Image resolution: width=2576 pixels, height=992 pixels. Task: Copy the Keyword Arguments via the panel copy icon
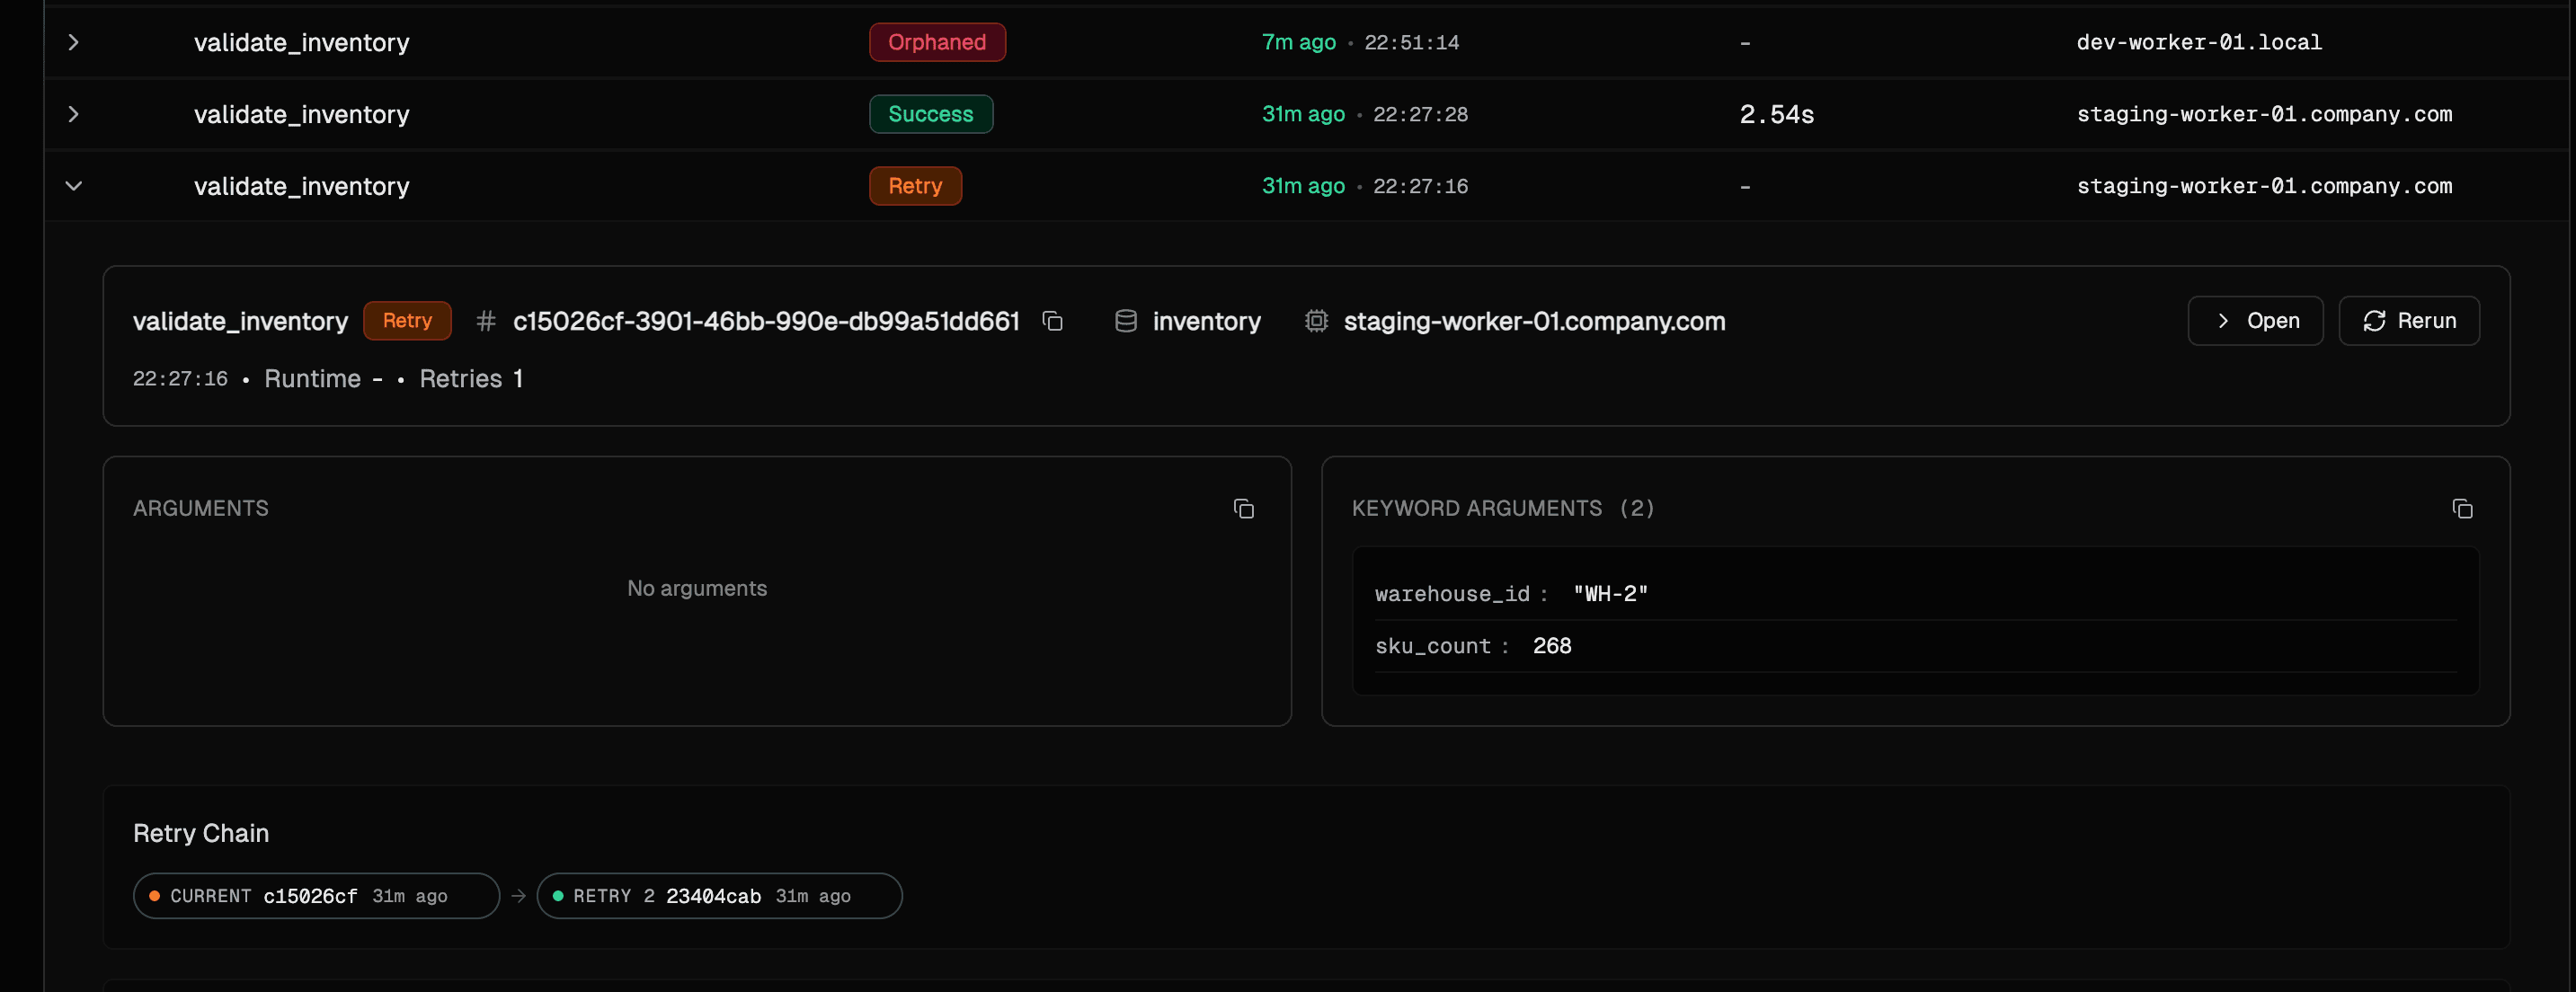[x=2462, y=509]
